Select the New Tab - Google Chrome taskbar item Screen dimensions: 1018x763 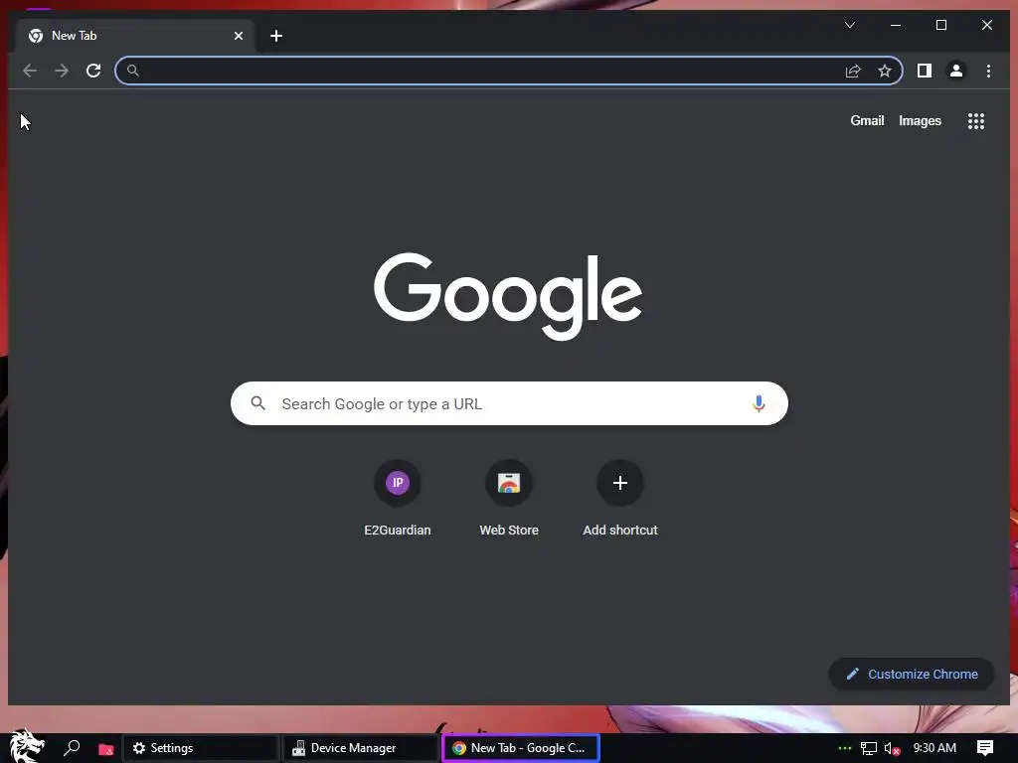521,748
